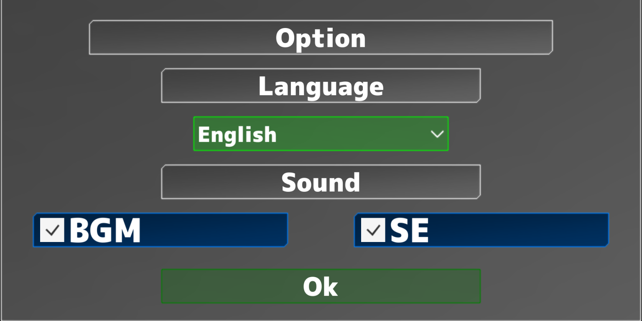Click the "Sound" heading text
Viewport: 642px width, 321px height.
[x=321, y=182]
